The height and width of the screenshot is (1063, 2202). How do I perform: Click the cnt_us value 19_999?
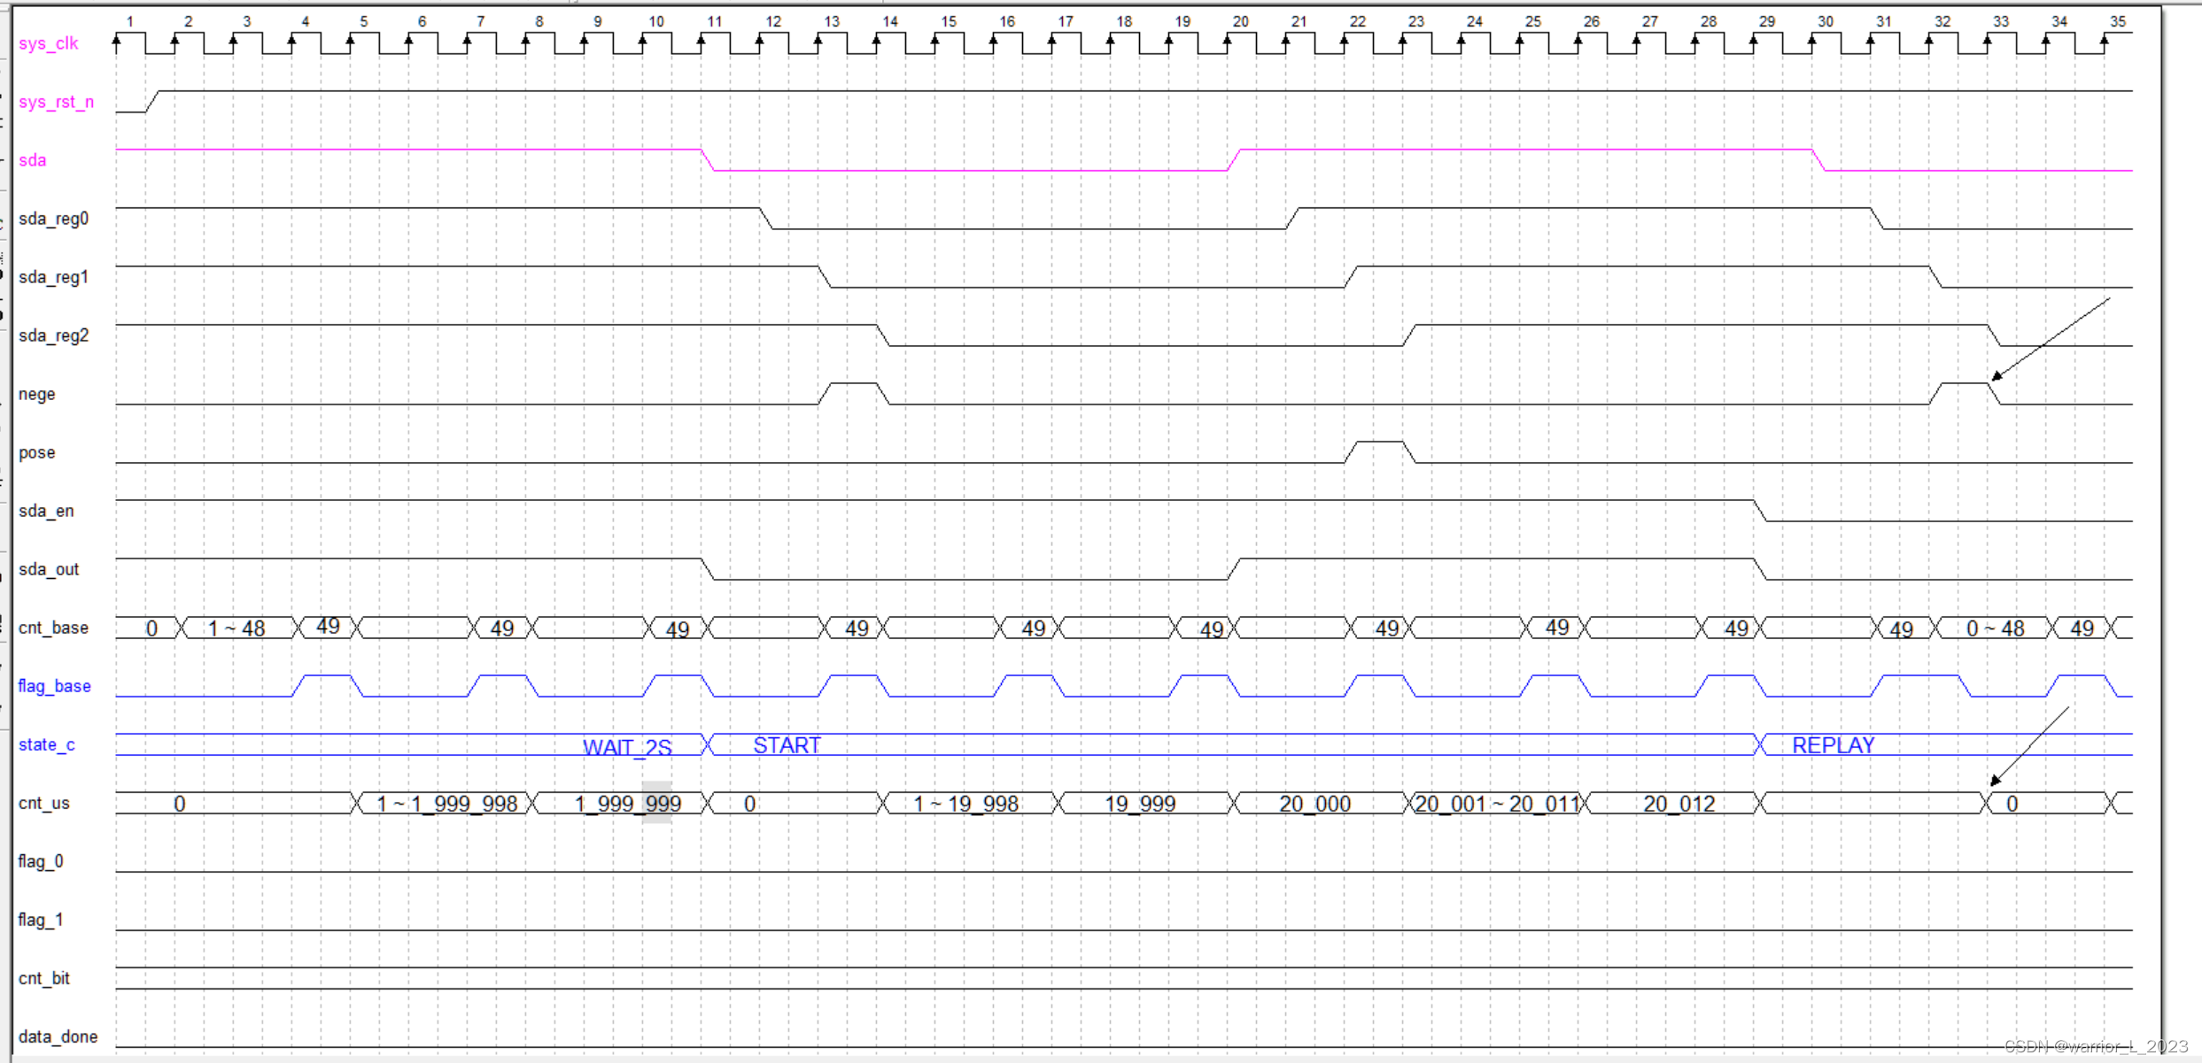tap(1140, 804)
